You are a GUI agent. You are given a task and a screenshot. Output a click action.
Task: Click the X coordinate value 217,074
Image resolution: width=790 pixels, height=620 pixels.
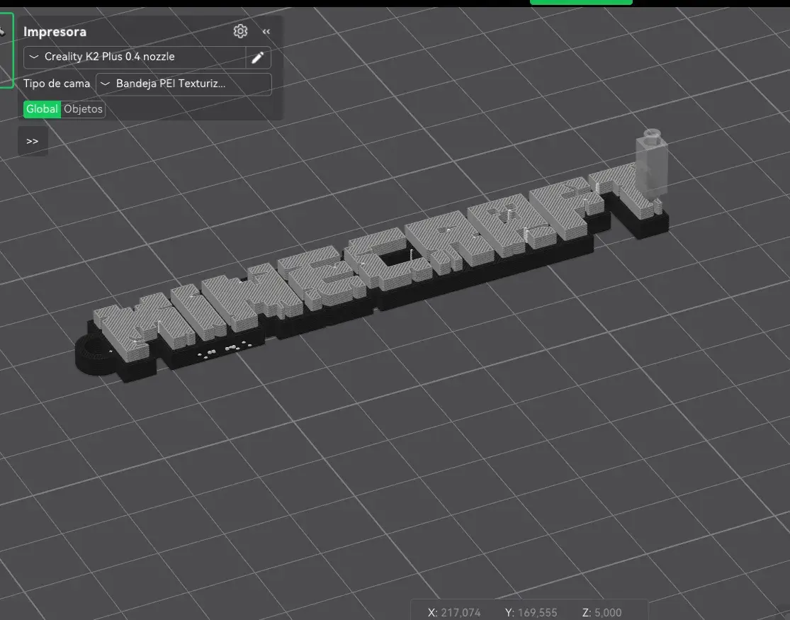coord(460,612)
